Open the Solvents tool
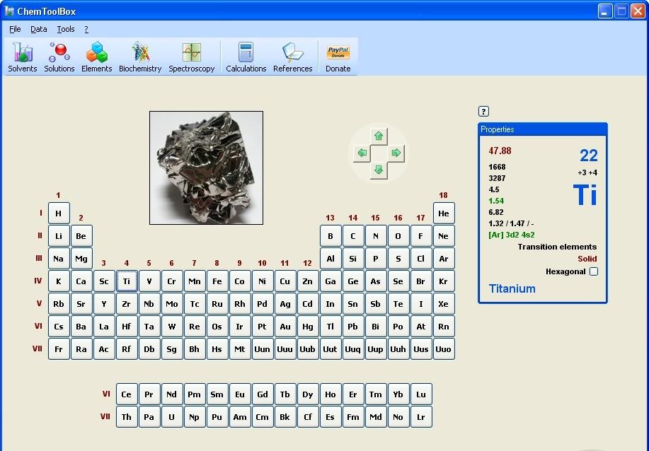Image resolution: width=649 pixels, height=451 pixels. 23,57
